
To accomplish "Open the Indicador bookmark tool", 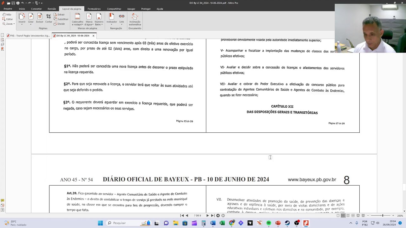I will tap(112, 19).
